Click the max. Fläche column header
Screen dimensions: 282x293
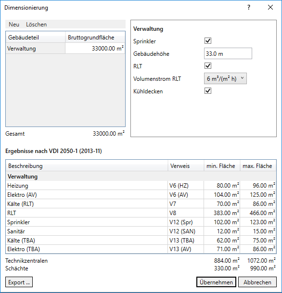pyautogui.click(x=258, y=166)
